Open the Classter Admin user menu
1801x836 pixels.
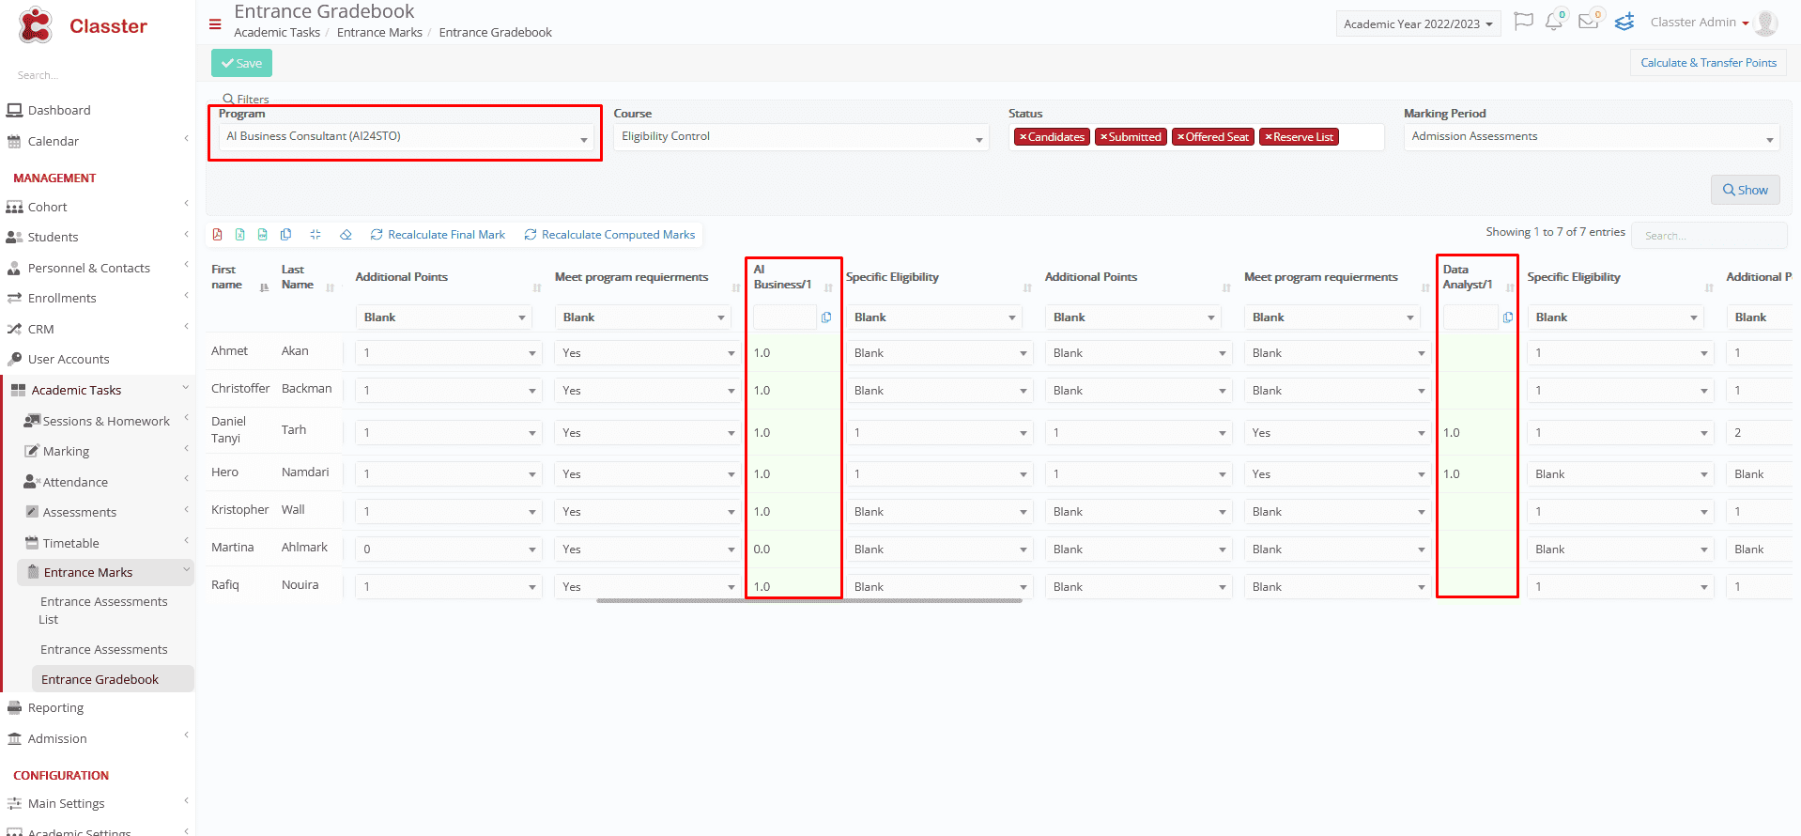(1699, 23)
